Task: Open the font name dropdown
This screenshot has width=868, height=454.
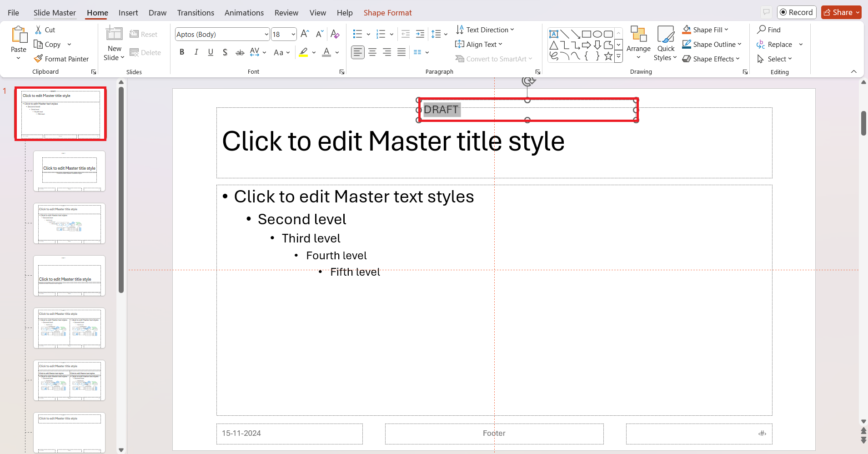Action: click(266, 34)
